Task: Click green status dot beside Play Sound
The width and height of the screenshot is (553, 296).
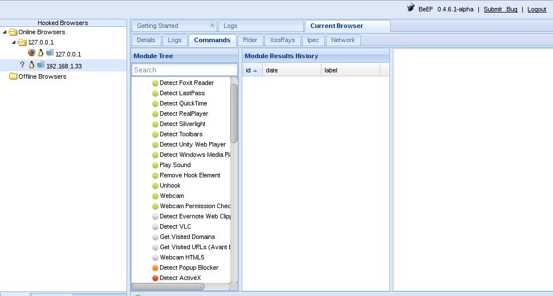Action: pyautogui.click(x=155, y=165)
